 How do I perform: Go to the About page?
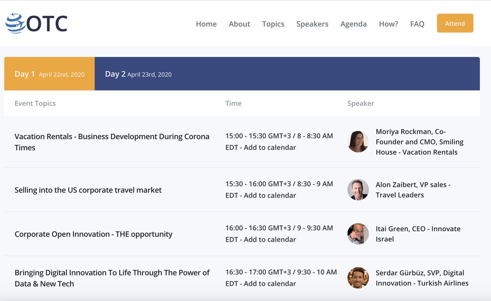[239, 24]
